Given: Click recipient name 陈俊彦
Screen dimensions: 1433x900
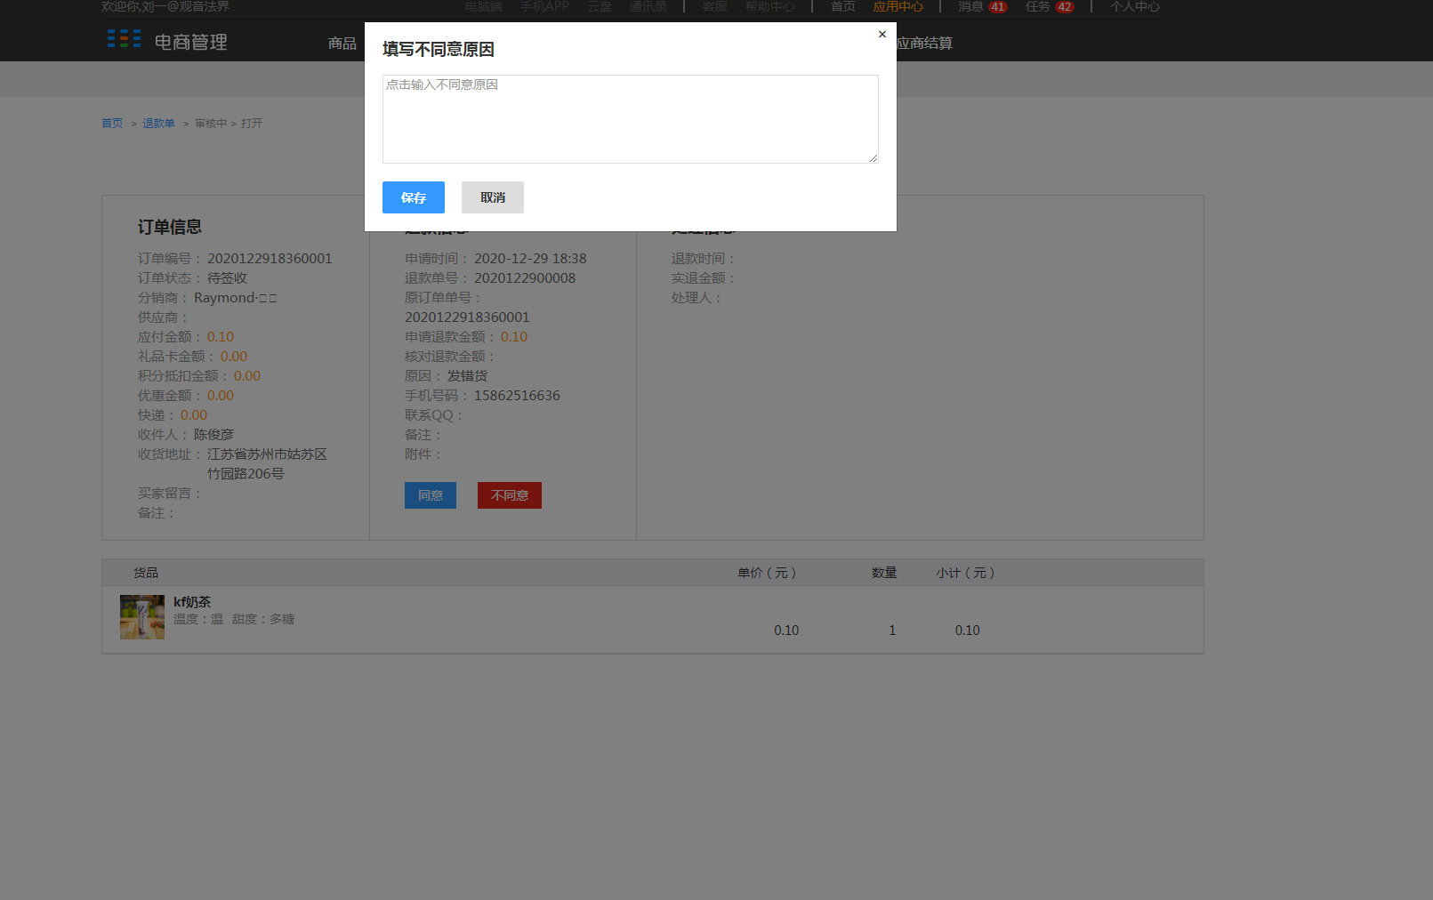Looking at the screenshot, I should pyautogui.click(x=214, y=435).
